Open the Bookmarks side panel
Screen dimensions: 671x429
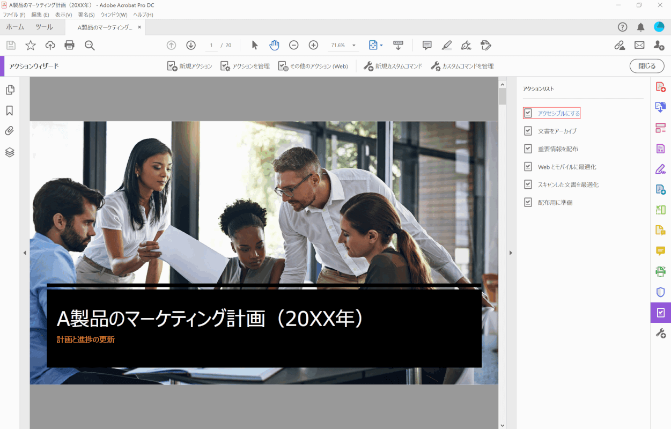click(x=9, y=110)
